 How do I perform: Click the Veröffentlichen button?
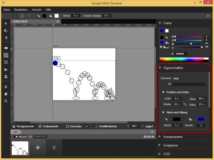click(x=106, y=126)
